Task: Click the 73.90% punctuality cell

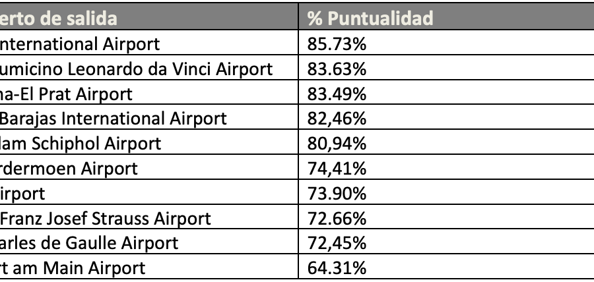Action: 446,192
